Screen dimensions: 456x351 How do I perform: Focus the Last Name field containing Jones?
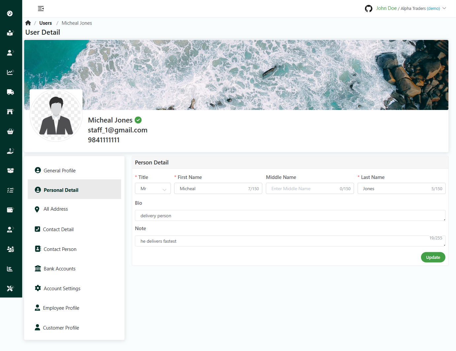(402, 189)
